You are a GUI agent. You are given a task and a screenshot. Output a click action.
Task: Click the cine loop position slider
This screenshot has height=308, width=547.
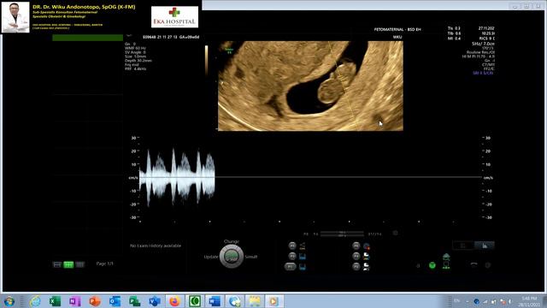342,234
